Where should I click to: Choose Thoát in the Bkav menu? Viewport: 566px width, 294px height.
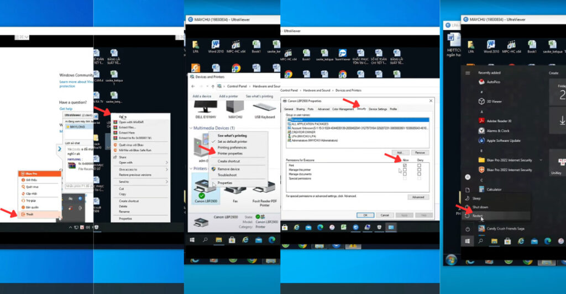coord(39,214)
